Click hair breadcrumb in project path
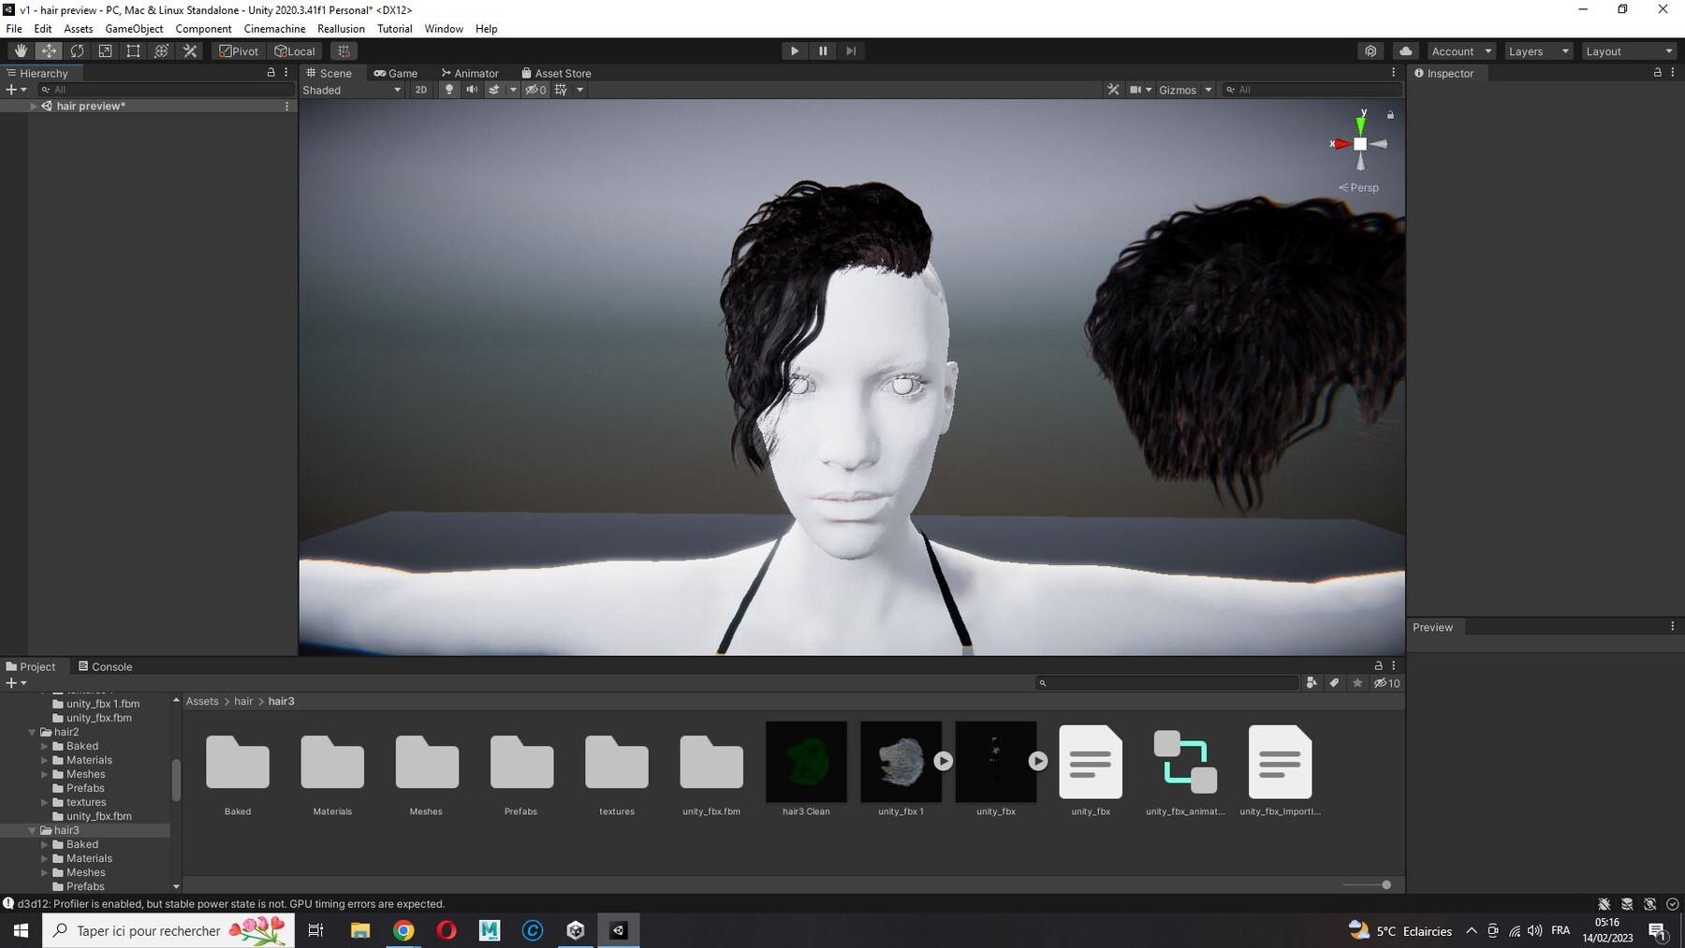This screenshot has height=948, width=1685. tap(243, 701)
